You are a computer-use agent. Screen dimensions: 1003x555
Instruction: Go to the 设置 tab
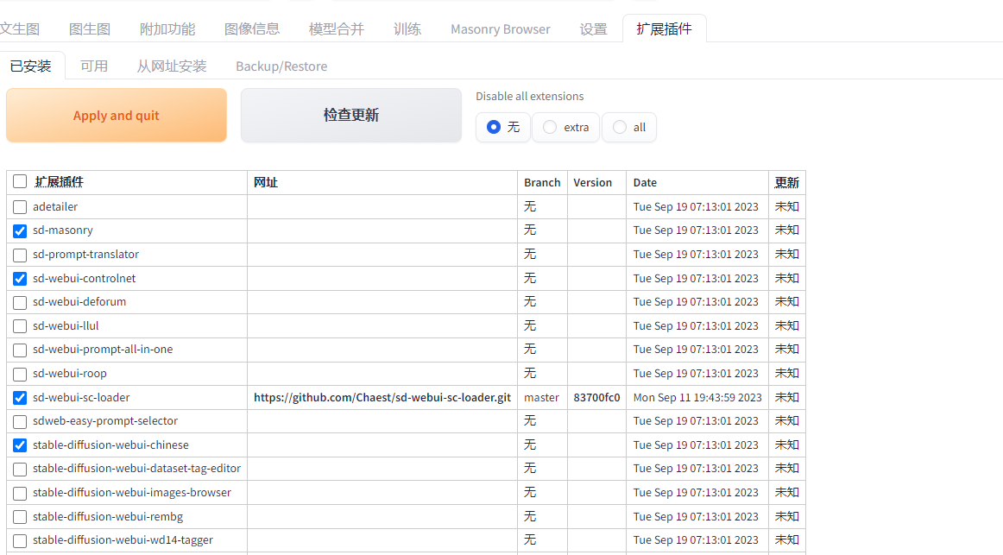[x=593, y=28]
